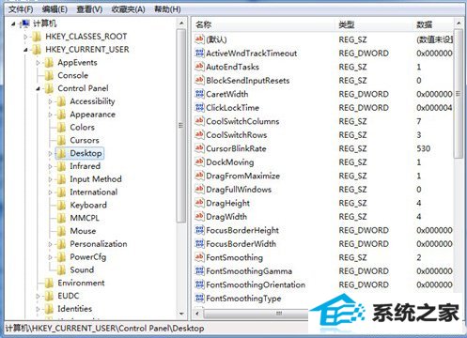Select the BlockSendInputResets value name
Viewport: 467px width, 338px height.
[x=247, y=81]
